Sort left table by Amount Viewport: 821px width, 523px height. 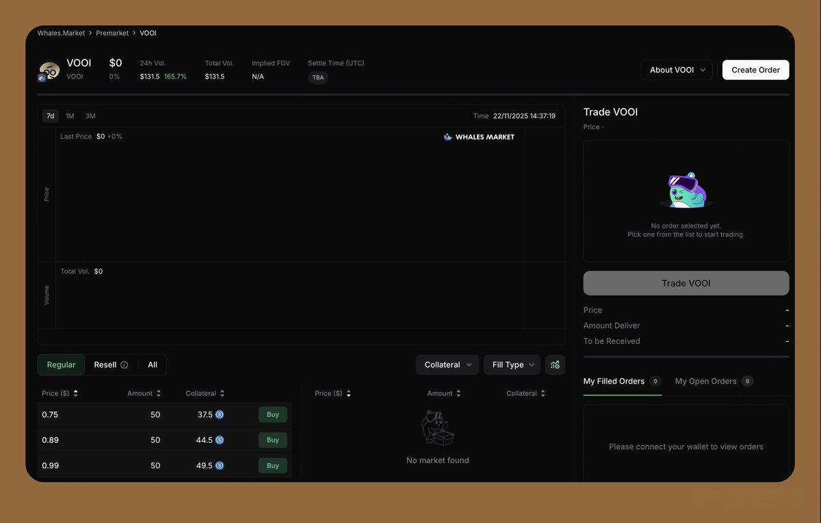click(144, 394)
